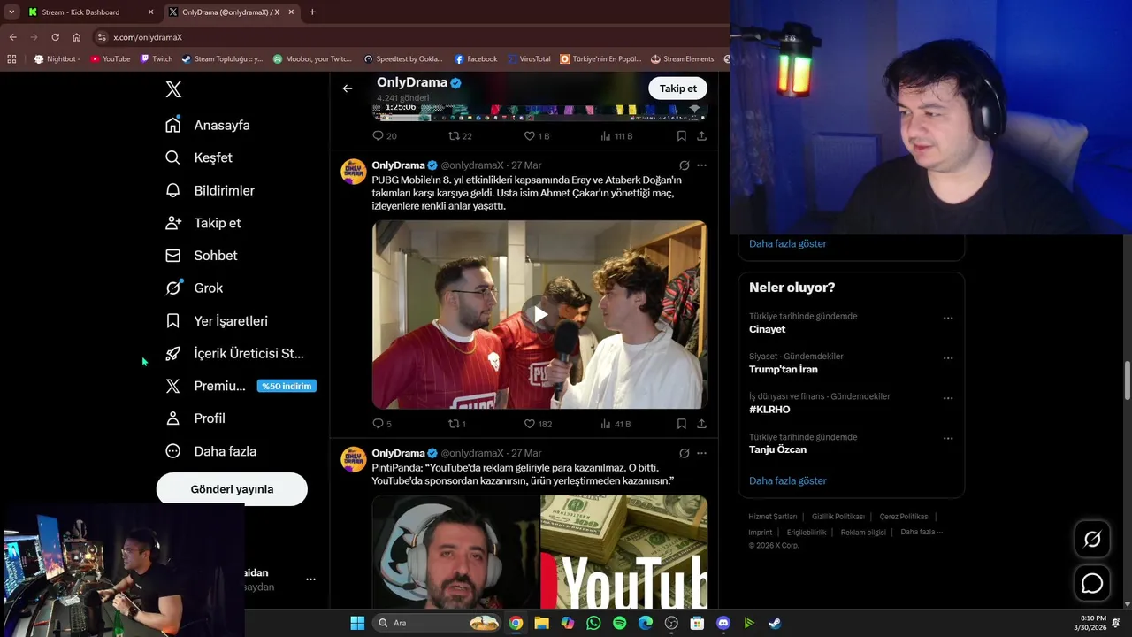Viewport: 1132px width, 637px height.
Task: Bookmark the top post with 111 B views
Action: click(682, 136)
